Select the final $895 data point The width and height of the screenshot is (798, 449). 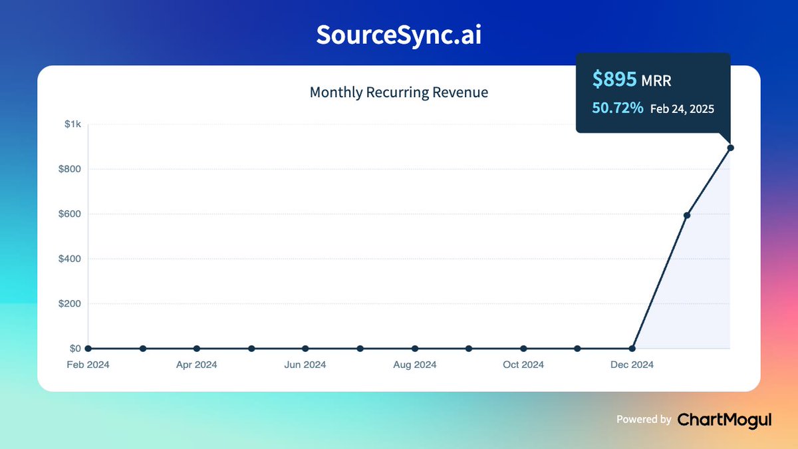730,148
